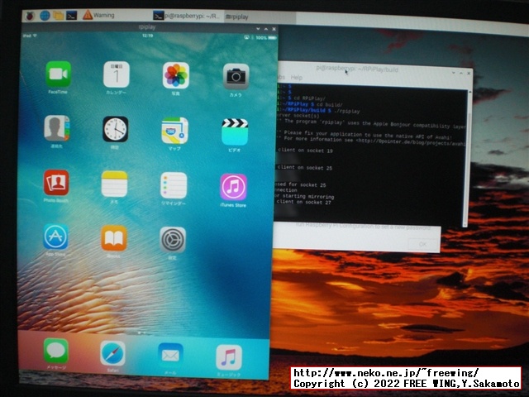Switch to the rpiplay taskbar entry
The height and width of the screenshot is (397, 529).
(x=260, y=17)
